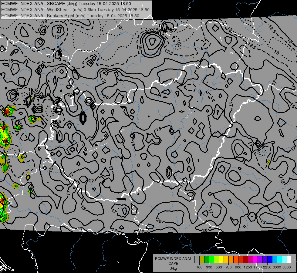Select the brick red swatch right of 900
The image size is (297, 273).
click(241, 260)
